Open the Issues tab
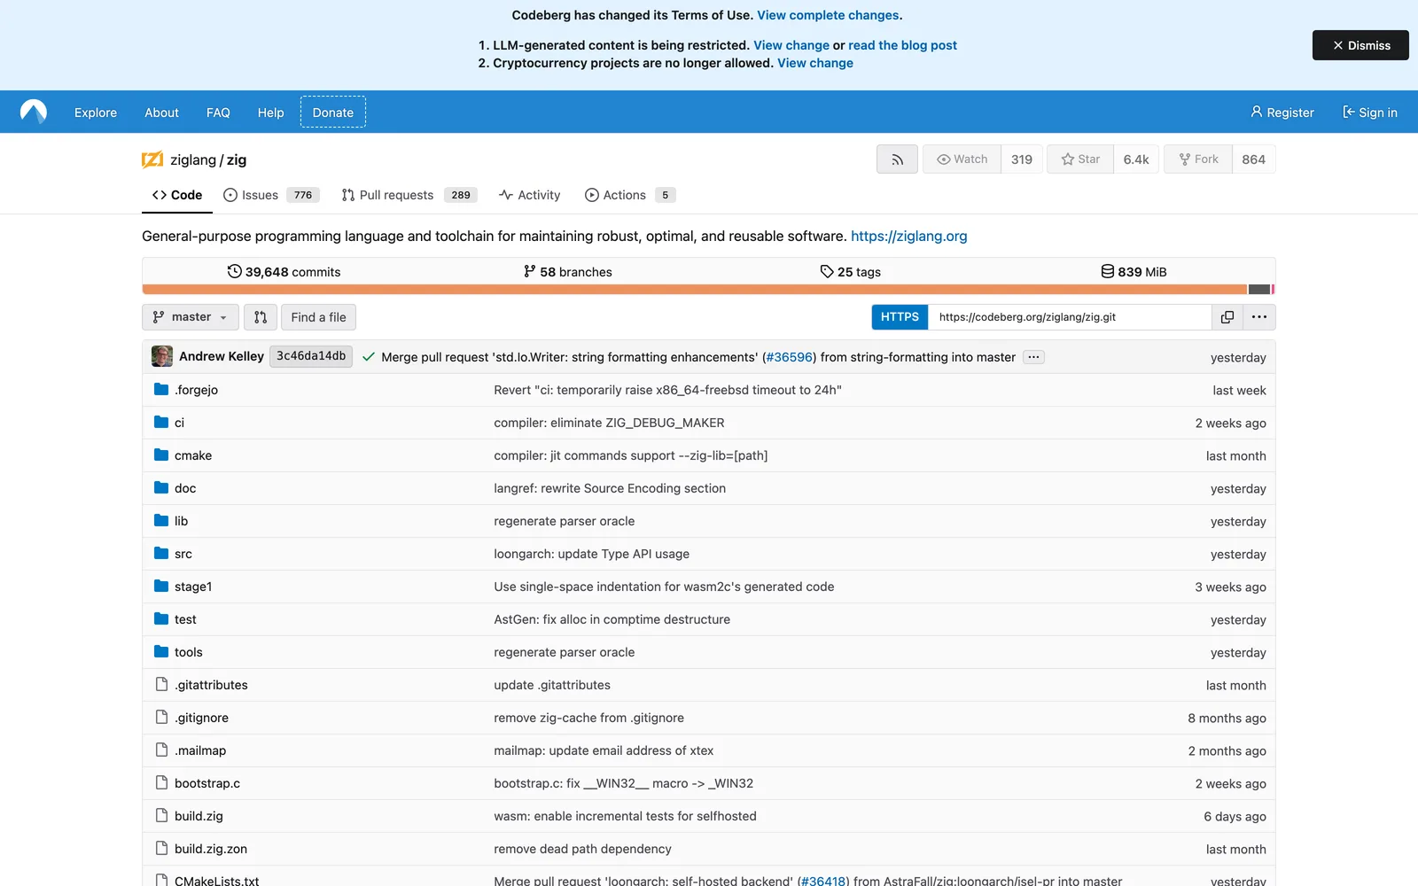The height and width of the screenshot is (886, 1418). [x=271, y=195]
